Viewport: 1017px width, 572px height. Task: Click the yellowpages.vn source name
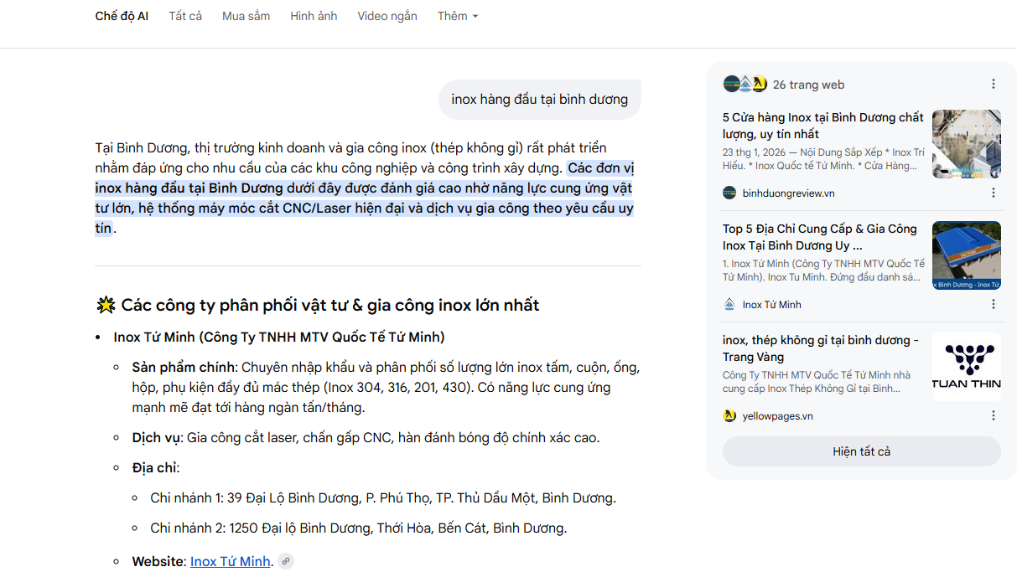tap(777, 416)
